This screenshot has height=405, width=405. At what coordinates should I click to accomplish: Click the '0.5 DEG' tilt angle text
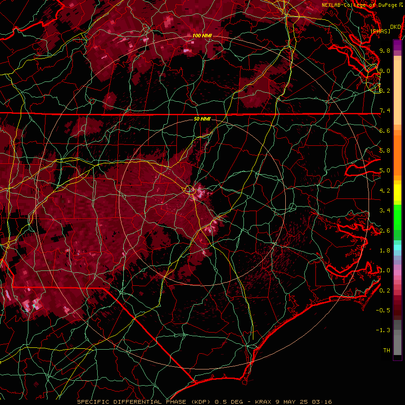coord(229,402)
